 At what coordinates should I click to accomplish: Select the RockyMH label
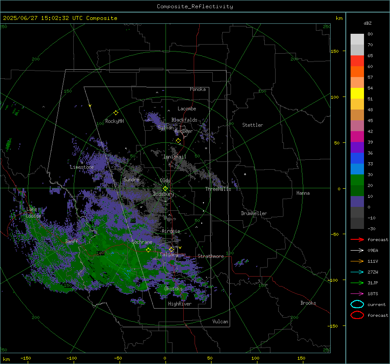point(114,121)
